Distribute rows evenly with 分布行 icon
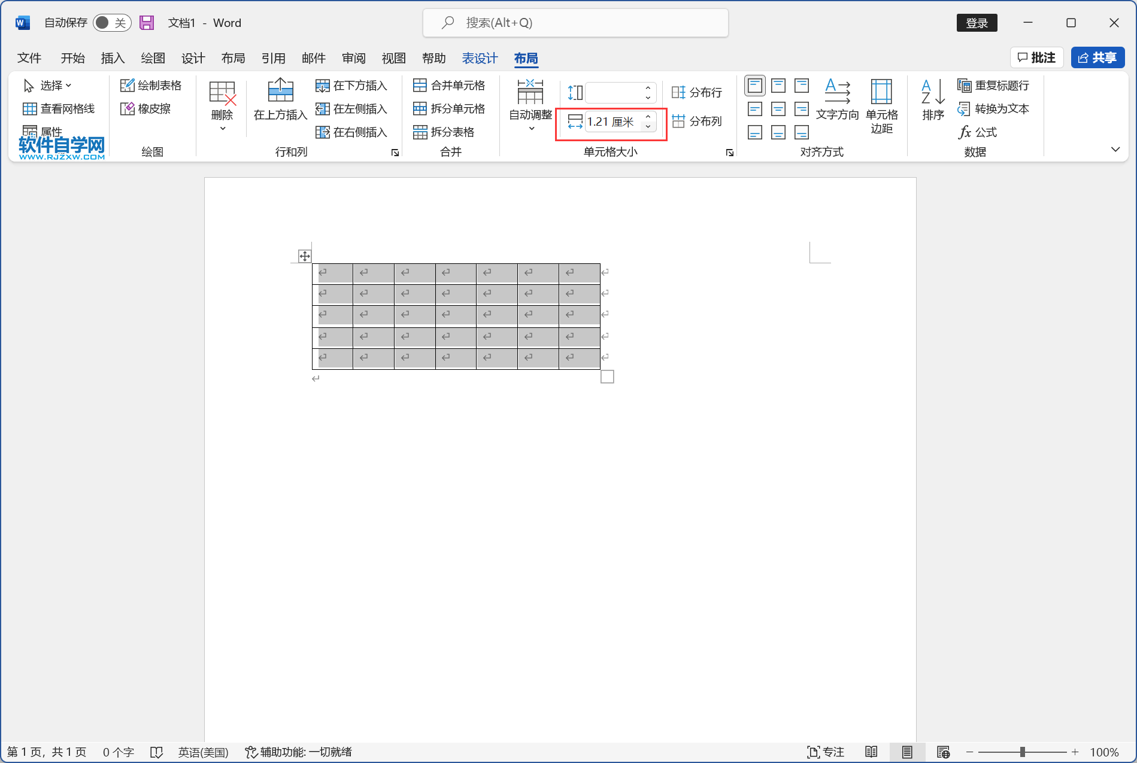The height and width of the screenshot is (763, 1137). 680,92
